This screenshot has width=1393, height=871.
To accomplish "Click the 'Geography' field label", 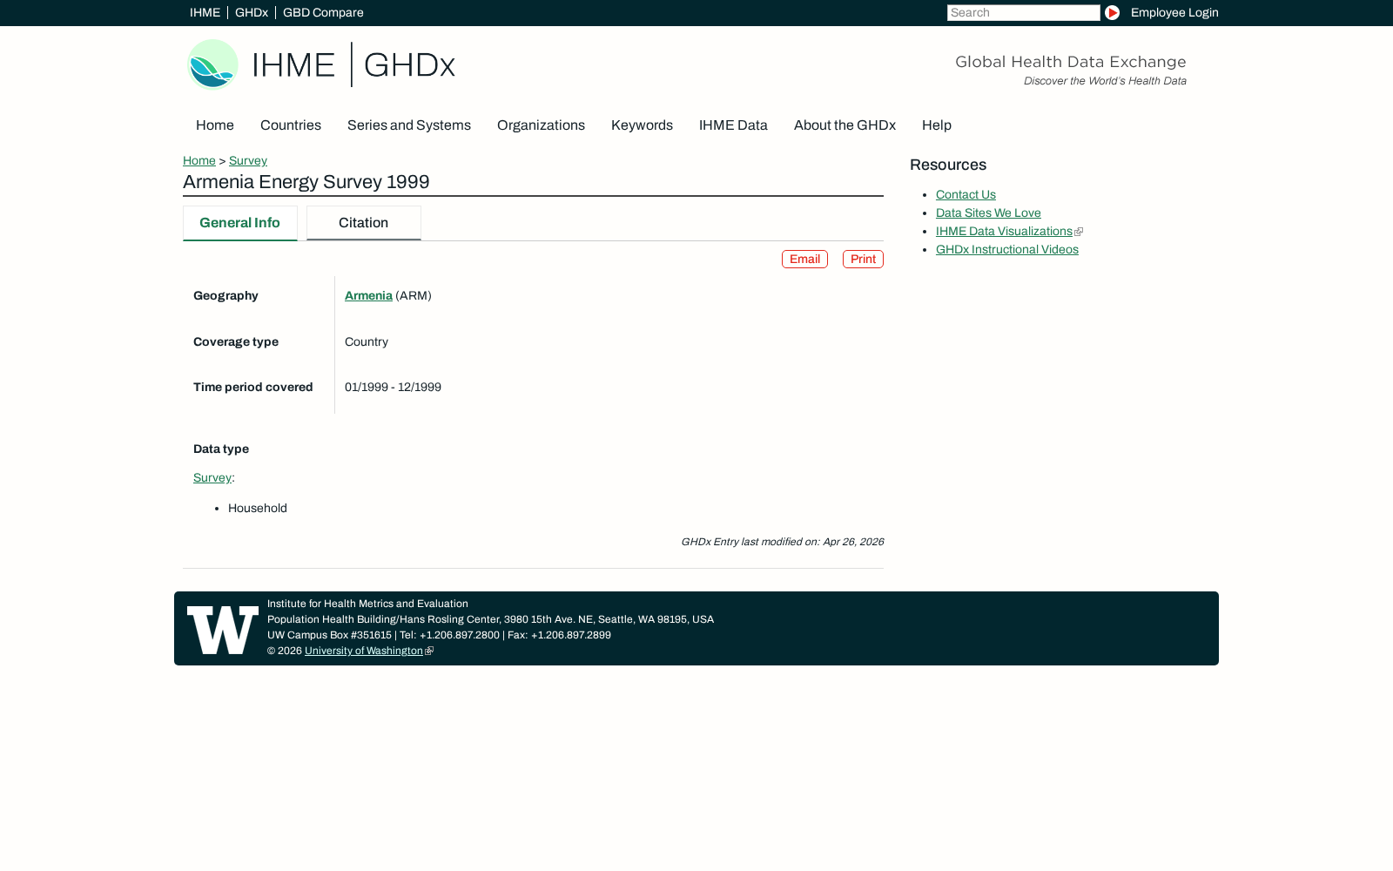I will coord(225,296).
